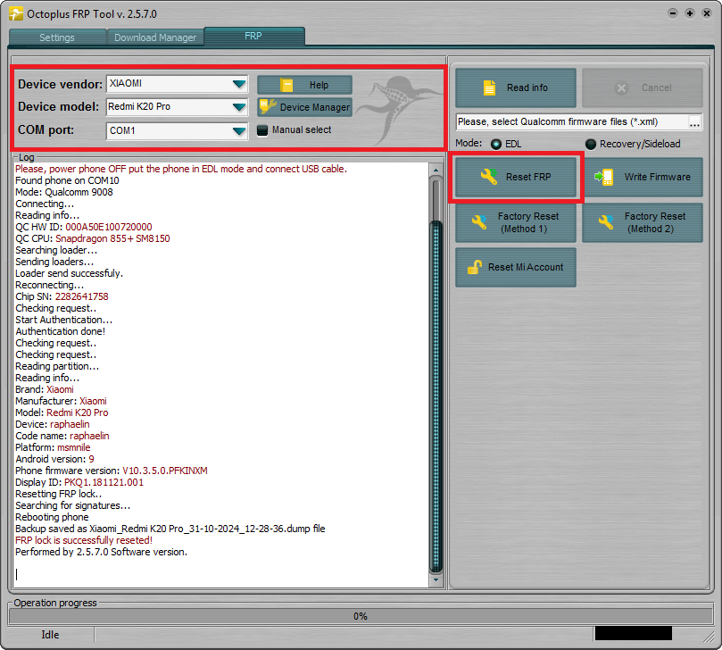Click the 'Display ID: PKQ1.181121.001' log line
The width and height of the screenshot is (722, 650).
click(x=79, y=482)
